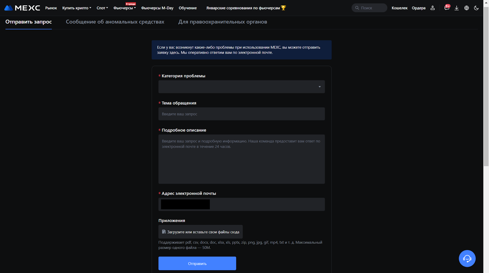Open the language globe icon
This screenshot has width=489, height=273.
coord(466,8)
